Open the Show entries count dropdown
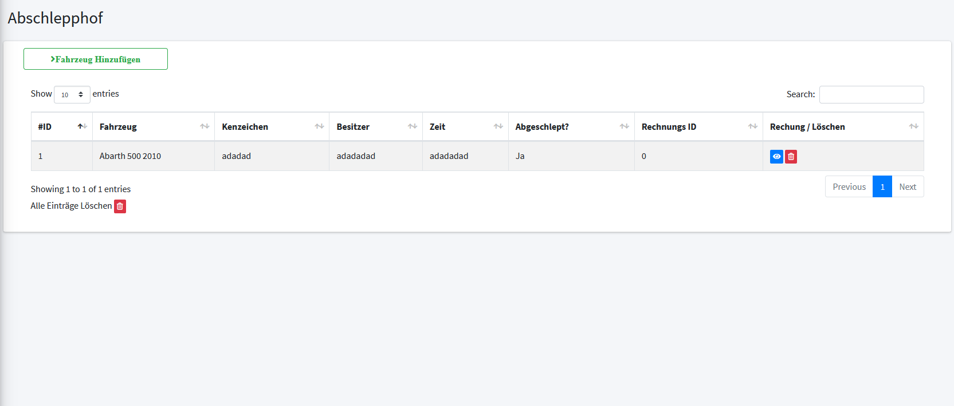The height and width of the screenshot is (406, 954). [x=72, y=94]
